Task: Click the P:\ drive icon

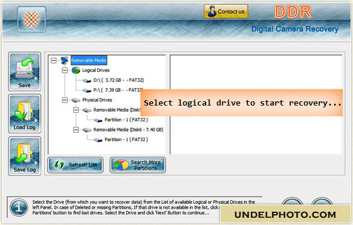Action: 86,90
